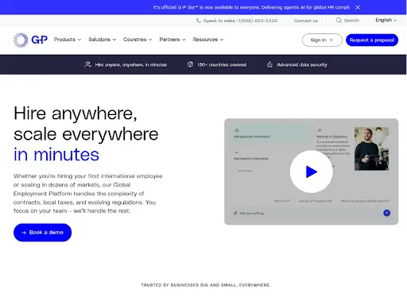Viewport: 407px width, 304px height.
Task: Click the people icon beside Hire anyone
Action: click(x=87, y=64)
